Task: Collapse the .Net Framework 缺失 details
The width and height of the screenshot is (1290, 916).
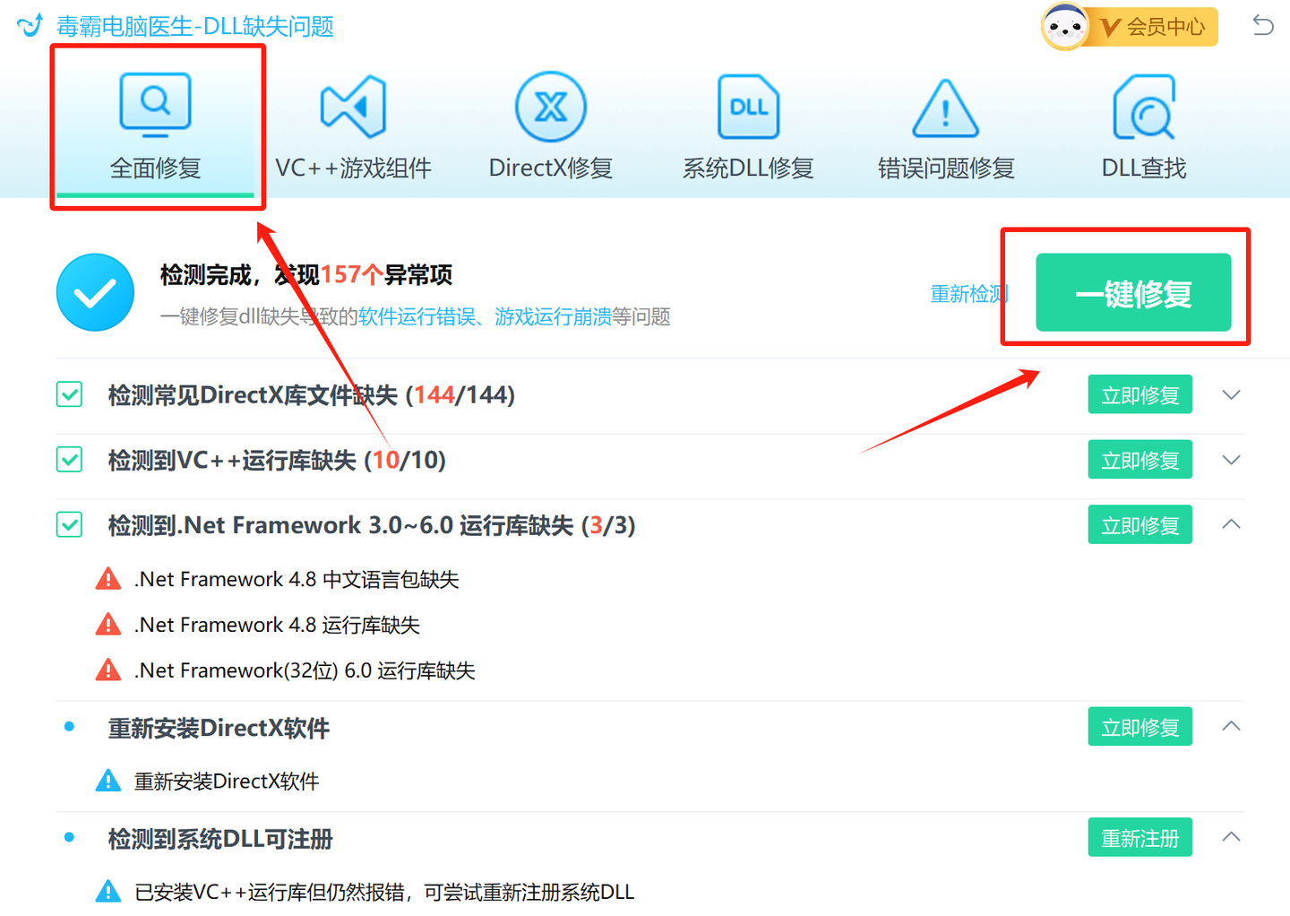Action: point(1231,524)
